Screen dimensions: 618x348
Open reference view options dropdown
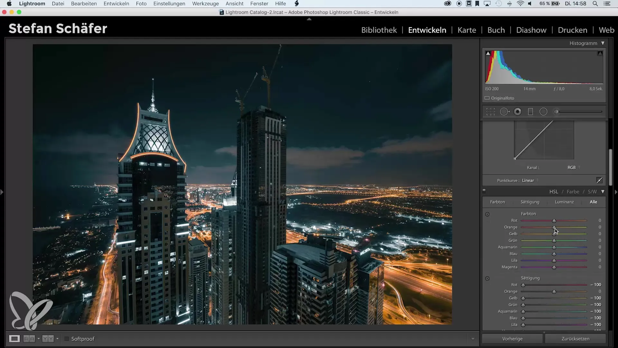click(38, 339)
